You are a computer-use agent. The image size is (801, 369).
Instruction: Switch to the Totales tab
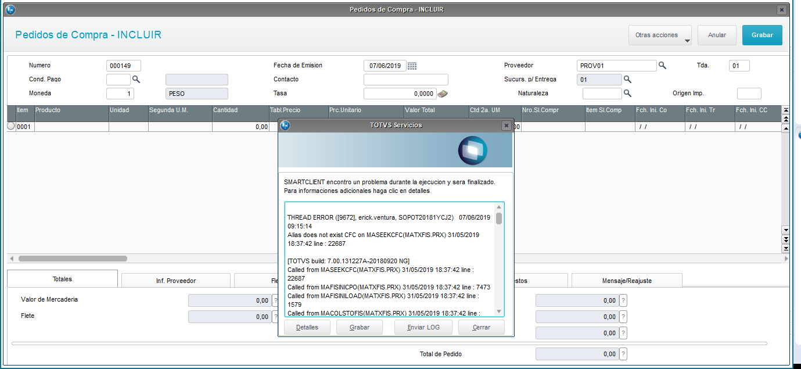tap(62, 279)
